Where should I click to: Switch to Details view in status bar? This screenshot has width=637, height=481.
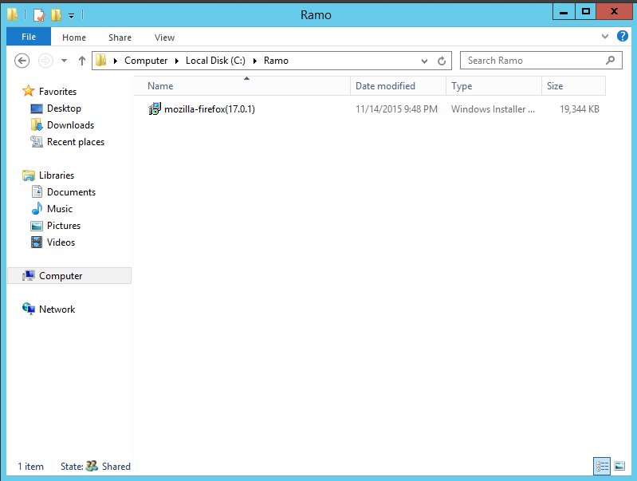602,466
